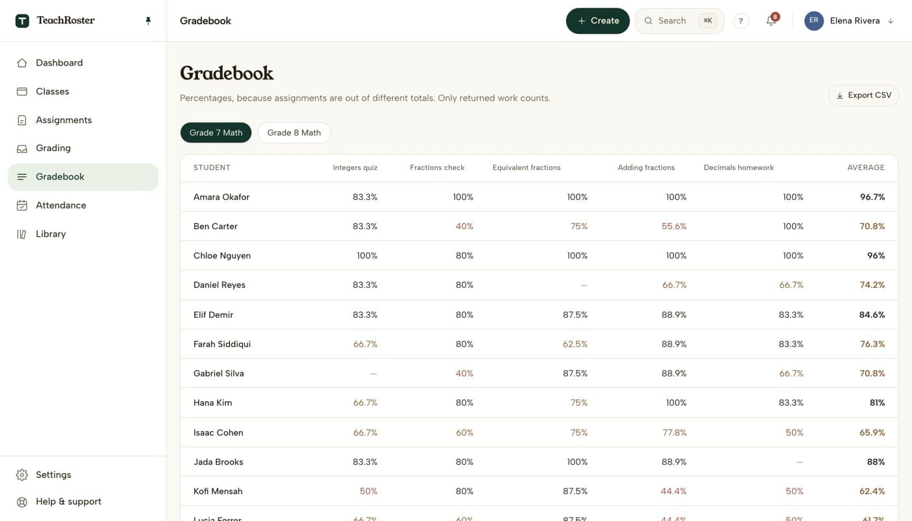912x521 pixels.
Task: Select student Amara Okafor
Action: [221, 197]
